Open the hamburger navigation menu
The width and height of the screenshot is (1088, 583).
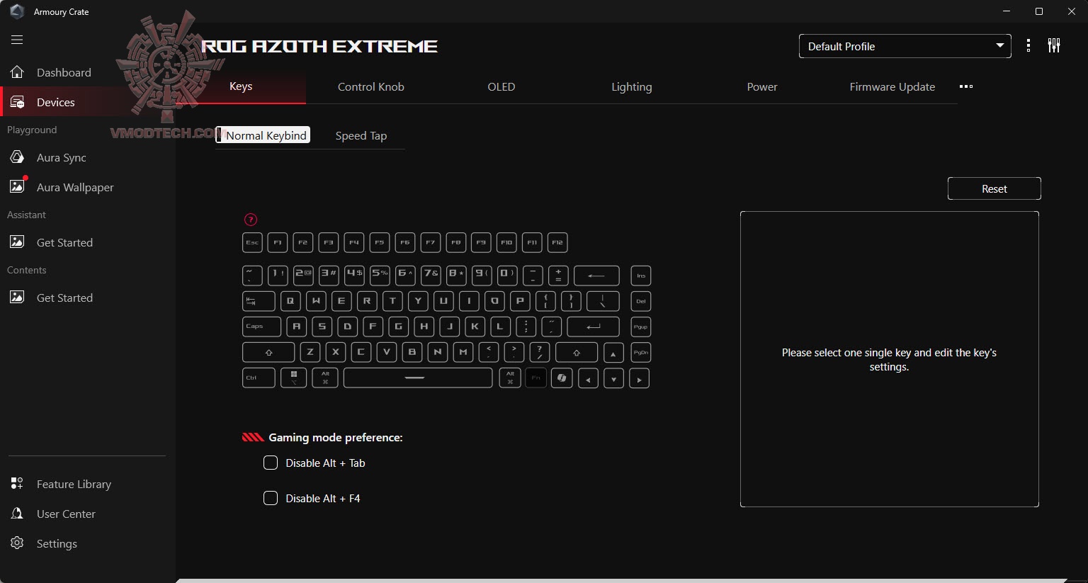tap(17, 40)
